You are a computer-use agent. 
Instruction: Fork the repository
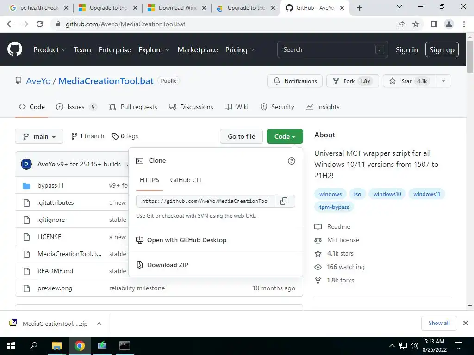click(352, 81)
